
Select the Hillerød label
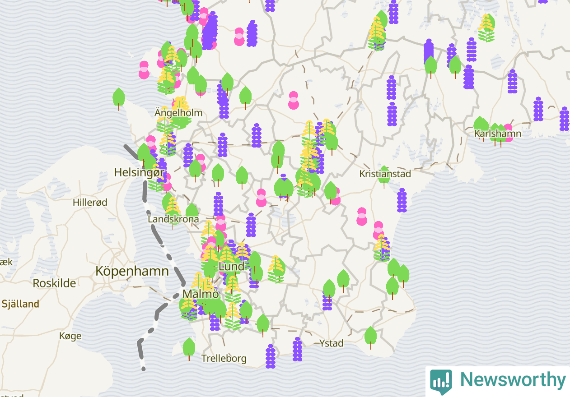[90, 202]
